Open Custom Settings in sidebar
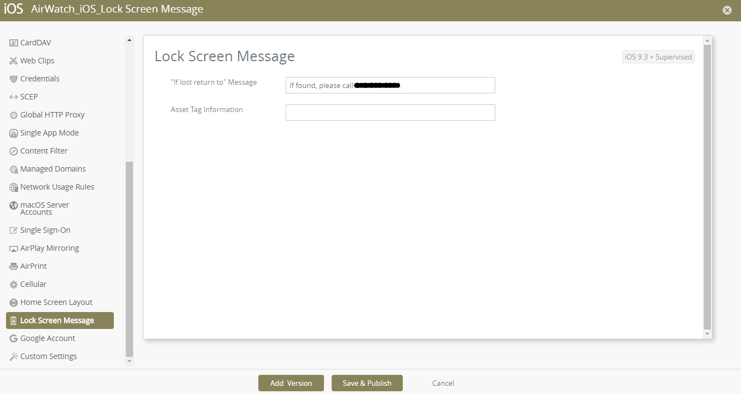 [48, 356]
